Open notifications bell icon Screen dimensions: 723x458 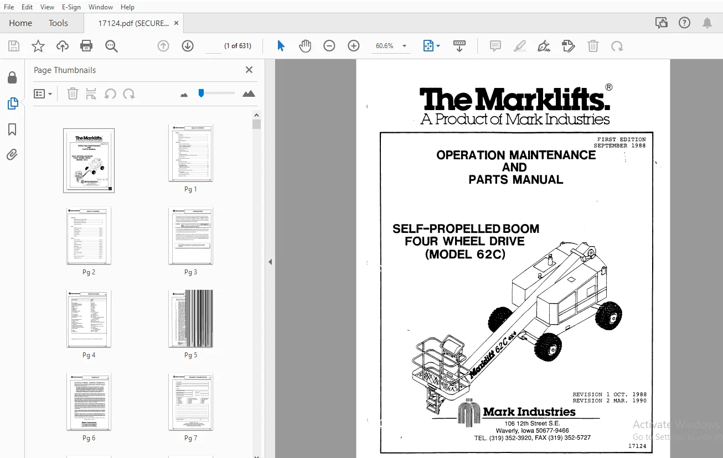click(707, 23)
